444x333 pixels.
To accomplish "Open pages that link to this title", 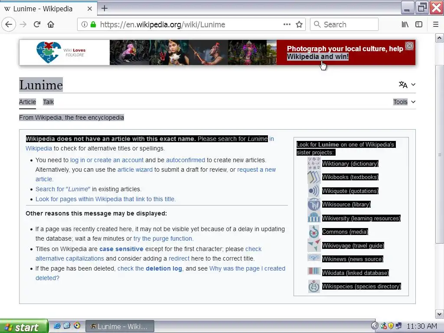I will (106, 199).
